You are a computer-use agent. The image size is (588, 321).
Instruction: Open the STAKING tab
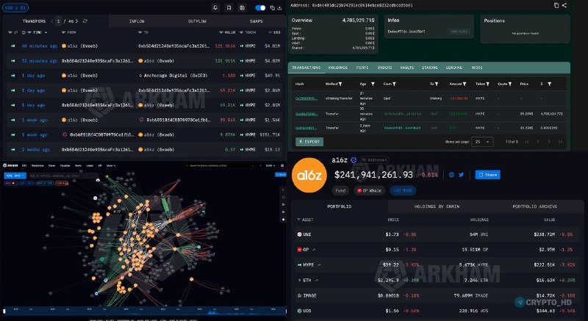pyautogui.click(x=430, y=68)
